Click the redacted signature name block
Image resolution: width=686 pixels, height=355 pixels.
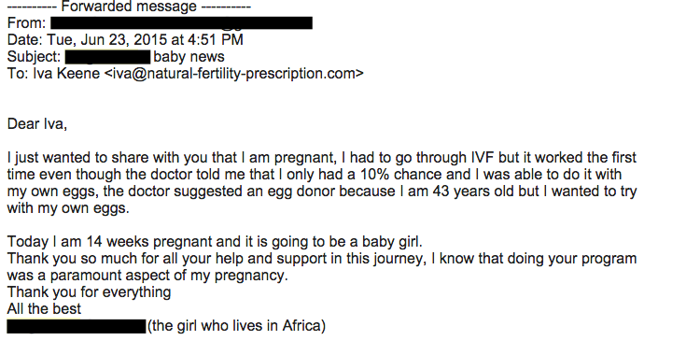tap(77, 327)
